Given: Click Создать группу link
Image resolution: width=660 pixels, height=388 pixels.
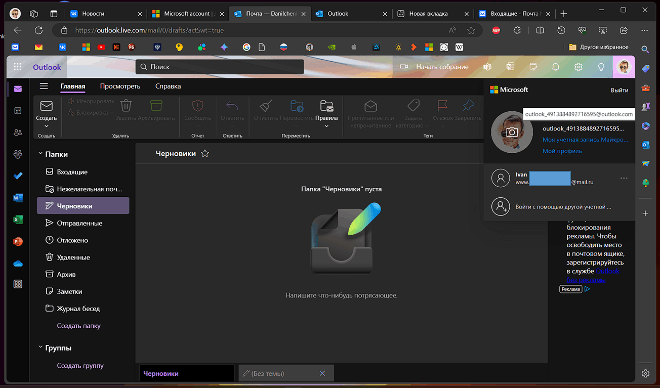Looking at the screenshot, I should tap(80, 365).
